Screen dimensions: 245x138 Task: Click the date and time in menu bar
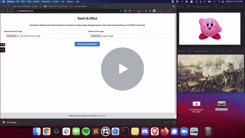(234, 2)
